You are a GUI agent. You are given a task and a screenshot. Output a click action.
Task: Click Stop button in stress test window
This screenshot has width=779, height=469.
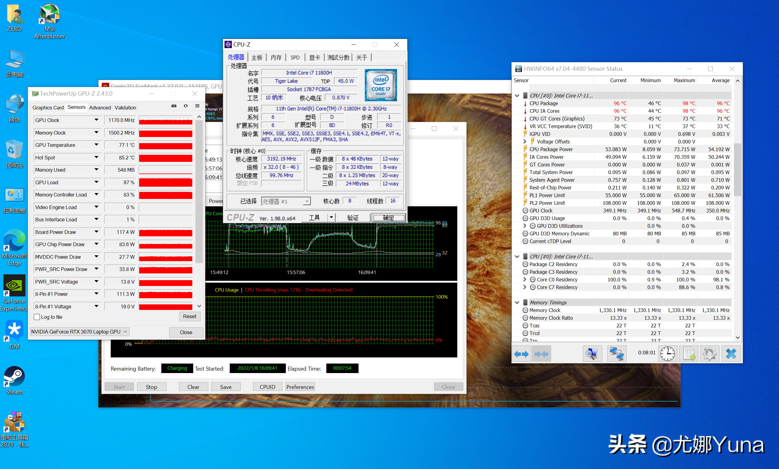point(152,387)
